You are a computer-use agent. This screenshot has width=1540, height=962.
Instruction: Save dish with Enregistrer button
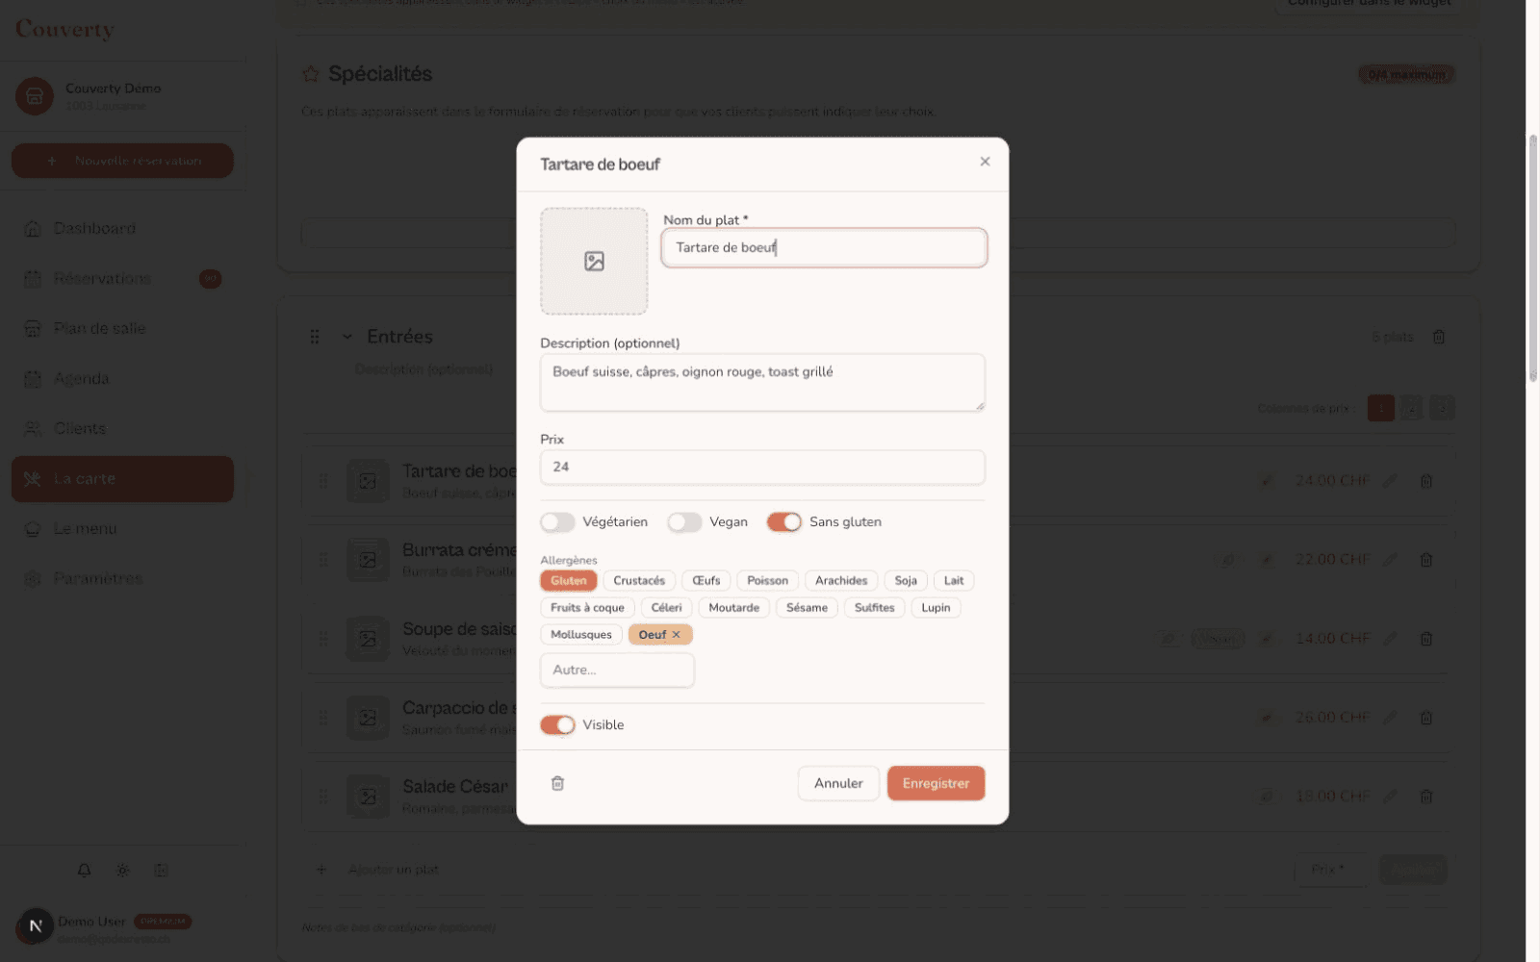[936, 783]
